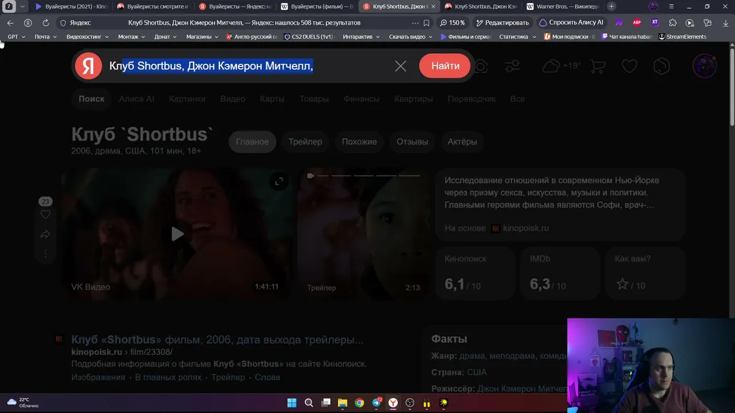Viewport: 735px width, 413px height.
Task: Select the Поиск search tab
Action: pyautogui.click(x=92, y=99)
